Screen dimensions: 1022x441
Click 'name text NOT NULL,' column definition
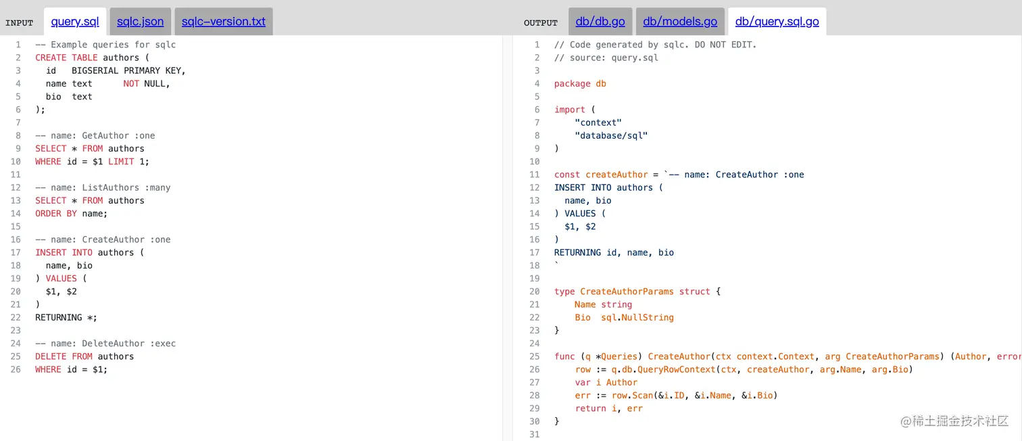point(107,84)
